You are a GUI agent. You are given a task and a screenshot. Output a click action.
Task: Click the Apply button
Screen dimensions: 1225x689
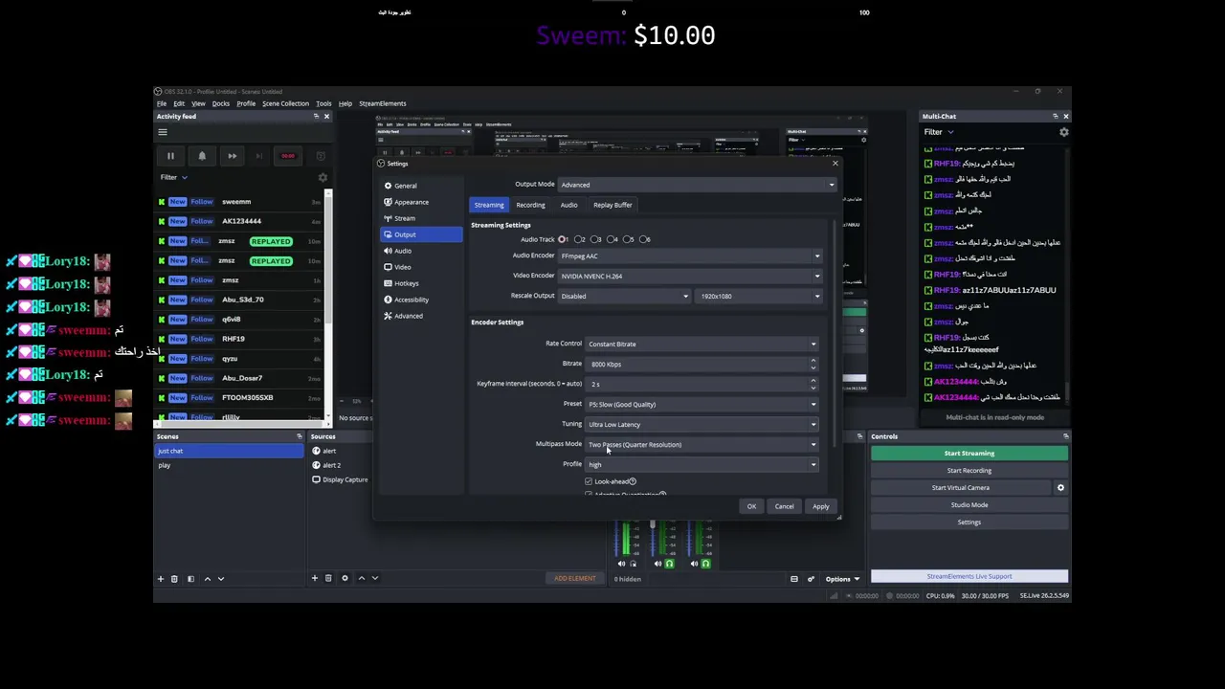[821, 506]
